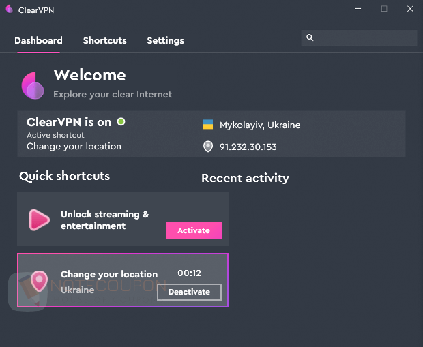Select the Mykolayiv, Ukraine location text
Image resolution: width=423 pixels, height=347 pixels.
pyautogui.click(x=260, y=125)
